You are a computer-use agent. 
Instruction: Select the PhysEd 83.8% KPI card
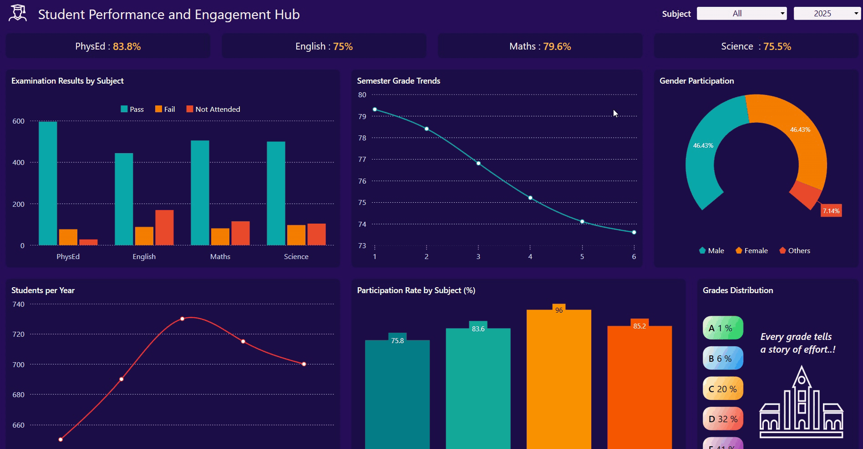point(107,46)
